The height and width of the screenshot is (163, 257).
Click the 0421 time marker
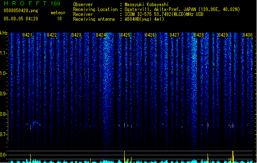point(27,35)
